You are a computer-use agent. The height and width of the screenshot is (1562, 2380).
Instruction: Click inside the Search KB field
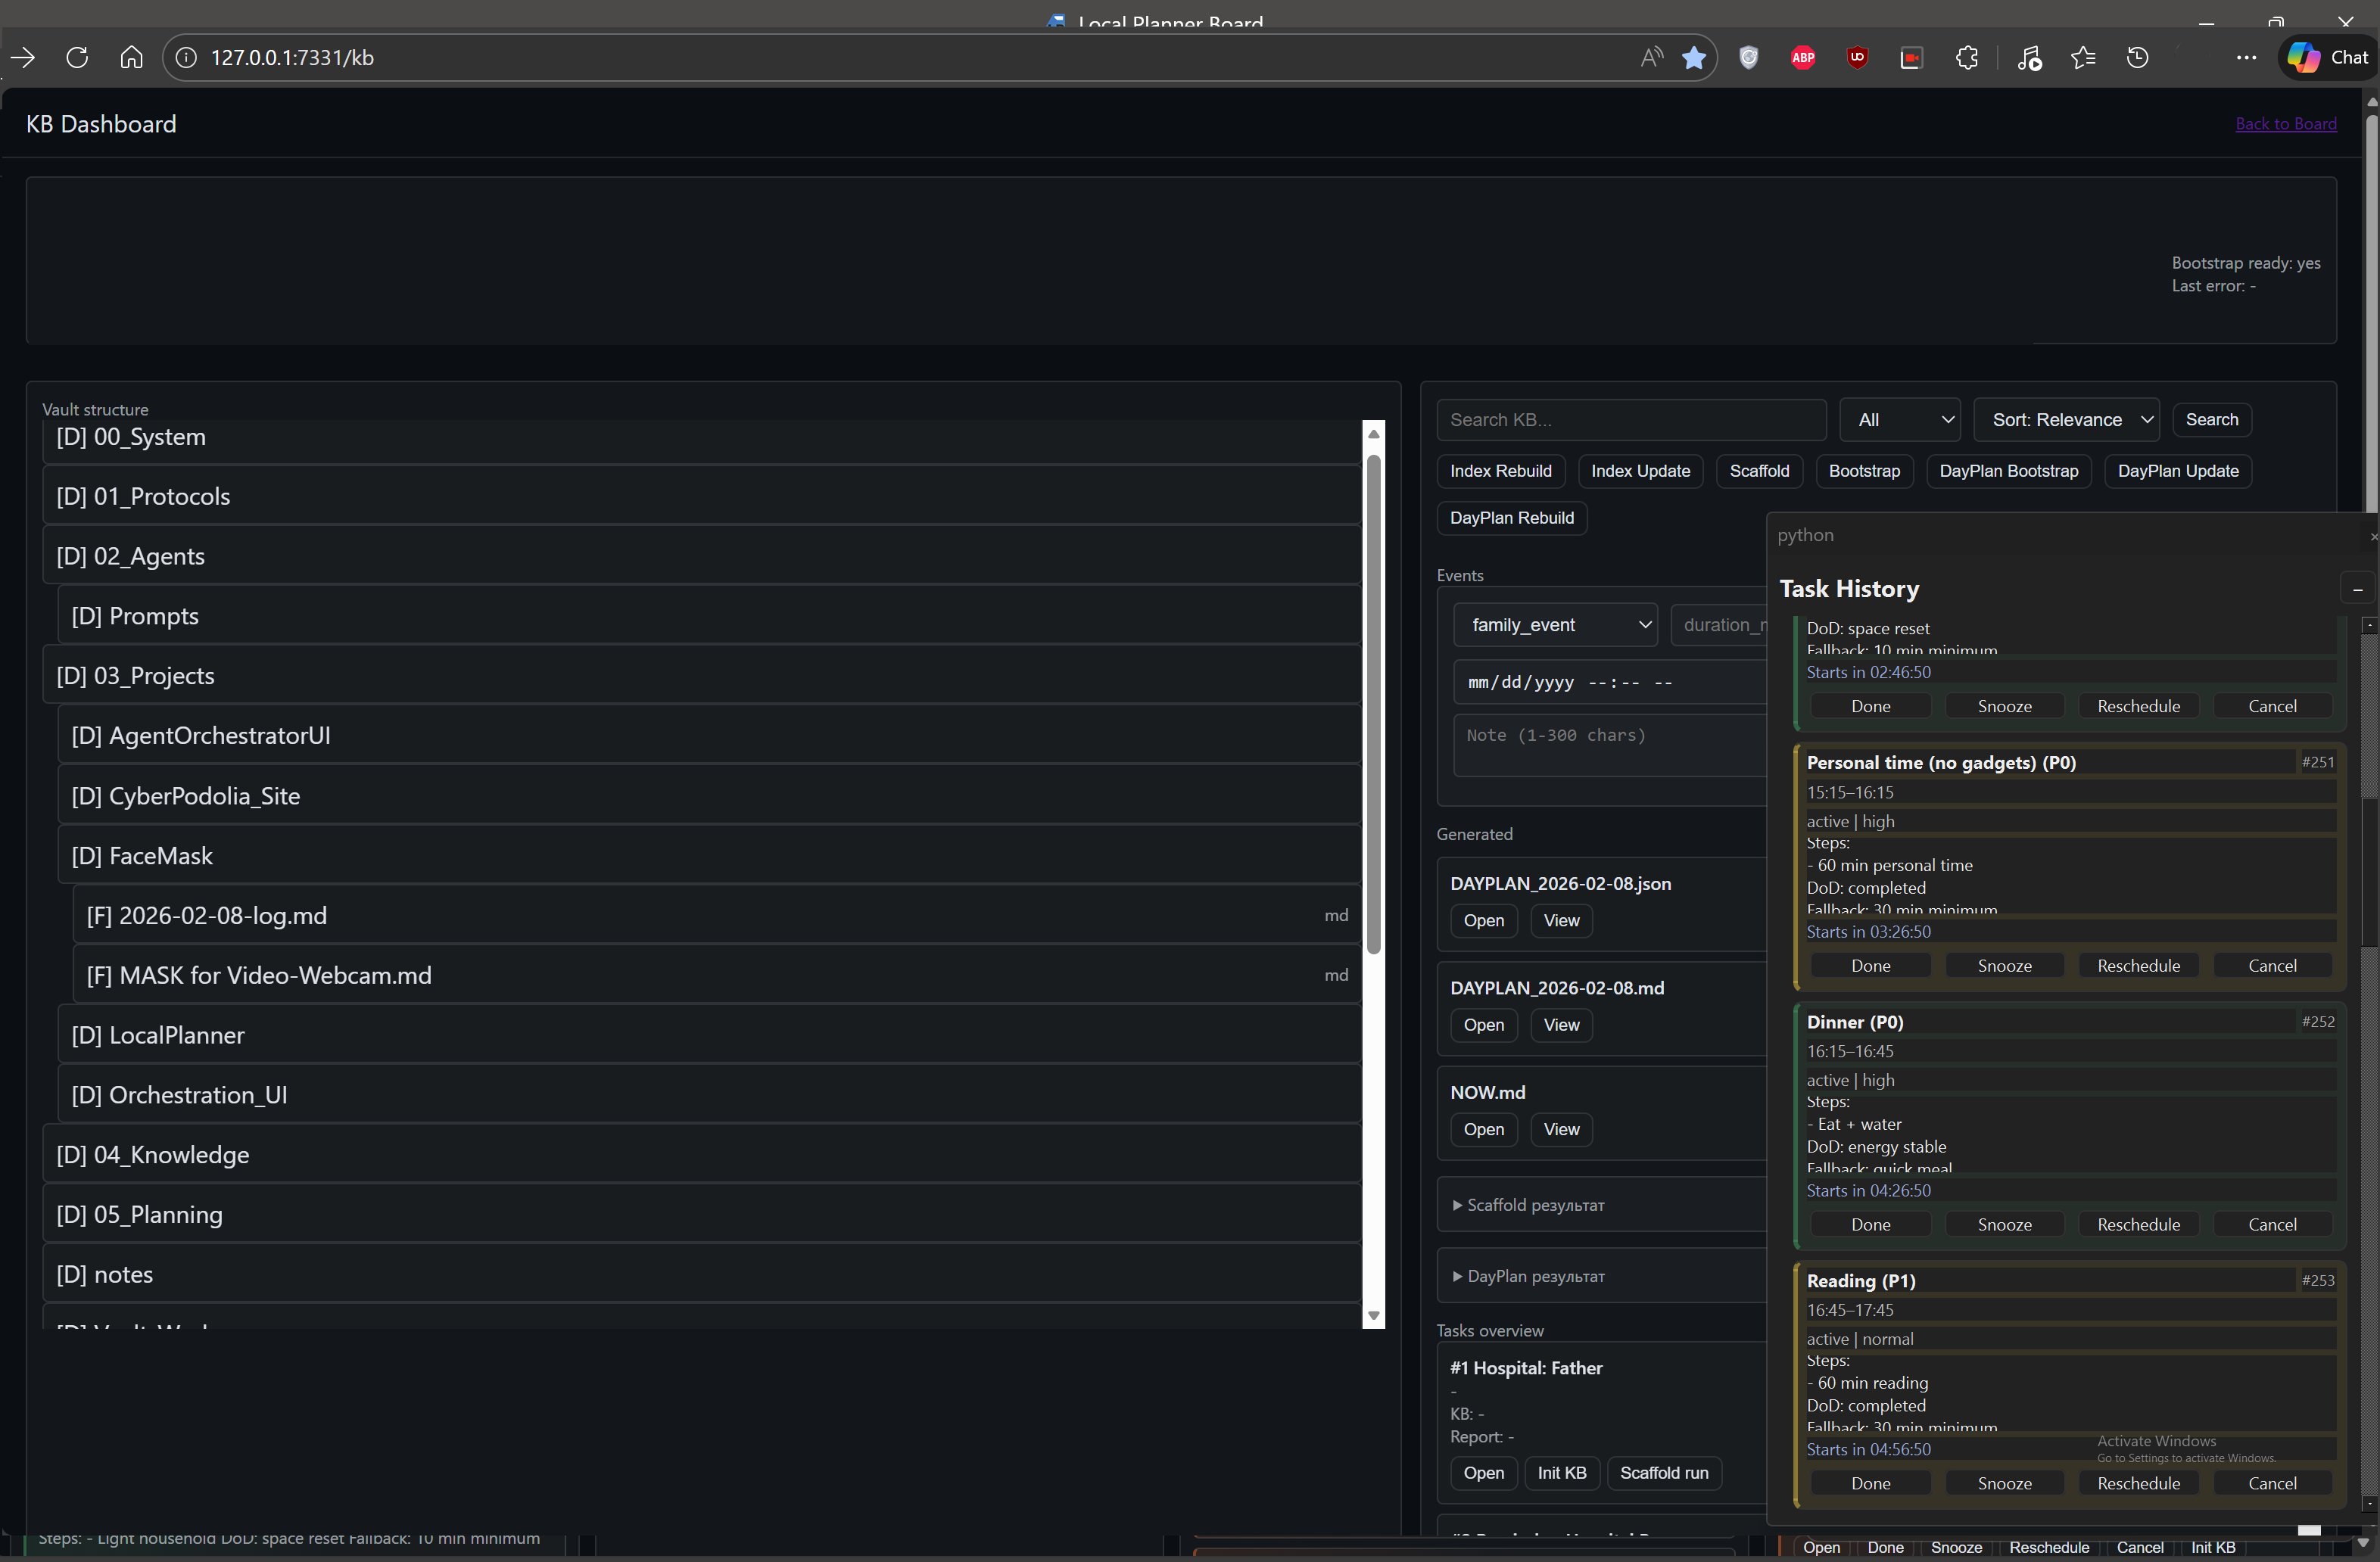tap(1630, 419)
